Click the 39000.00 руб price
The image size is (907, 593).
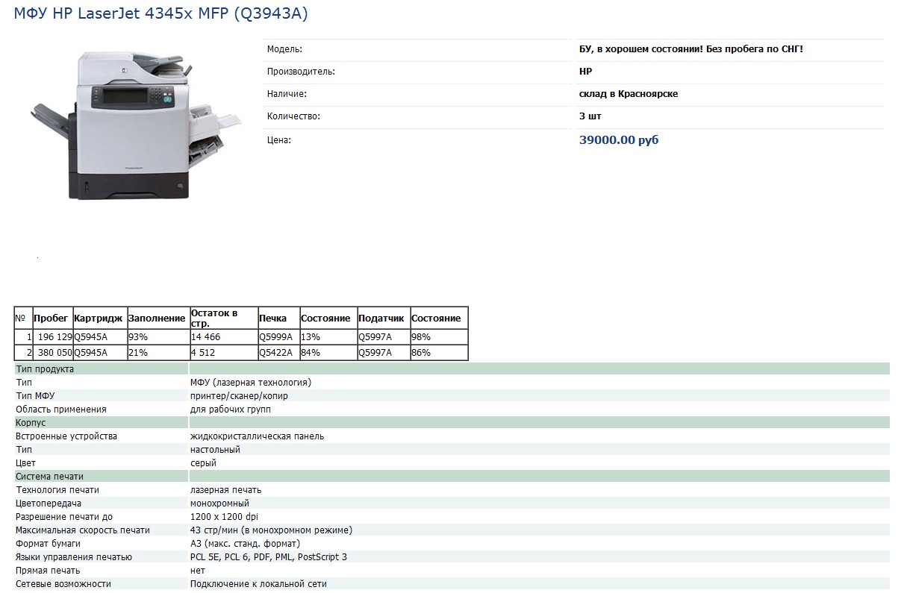tap(619, 140)
